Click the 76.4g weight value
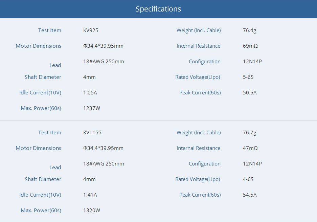Screen dimensions: 317x222 249,30
